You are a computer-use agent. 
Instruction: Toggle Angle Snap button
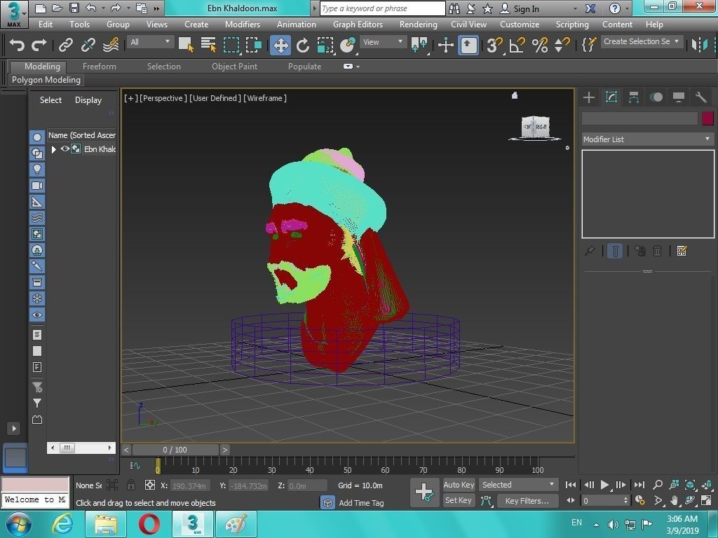pos(517,45)
